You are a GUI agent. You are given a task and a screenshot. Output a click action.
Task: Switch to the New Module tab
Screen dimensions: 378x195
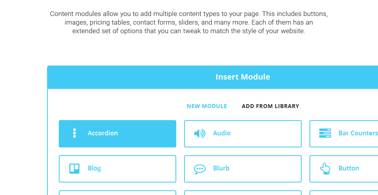point(207,106)
